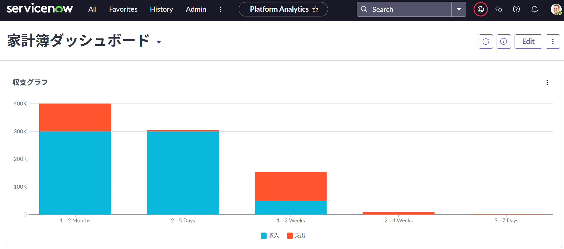Screen dimensions: 564x249
Task: Open the dashboard more actions menu
Action: coord(553,42)
